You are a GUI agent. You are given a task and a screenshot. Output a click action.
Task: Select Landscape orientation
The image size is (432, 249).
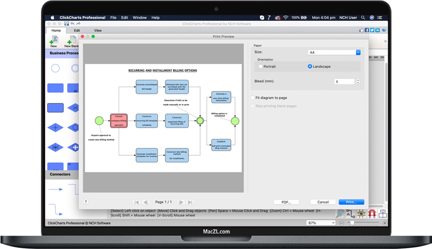tap(310, 66)
